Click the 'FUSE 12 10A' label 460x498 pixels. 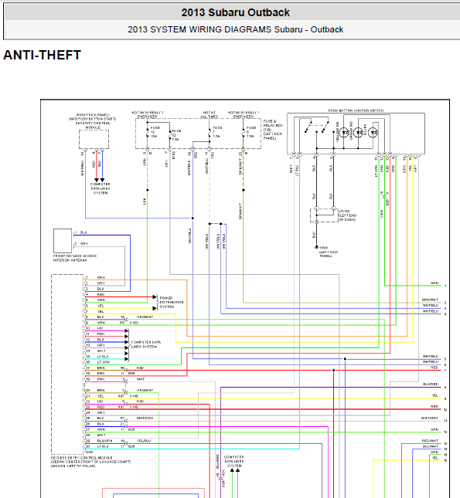155,132
